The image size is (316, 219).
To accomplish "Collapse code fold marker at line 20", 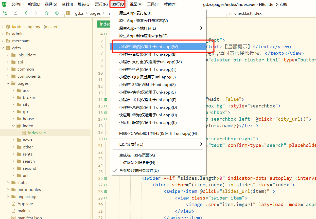I will click(106, 139).
